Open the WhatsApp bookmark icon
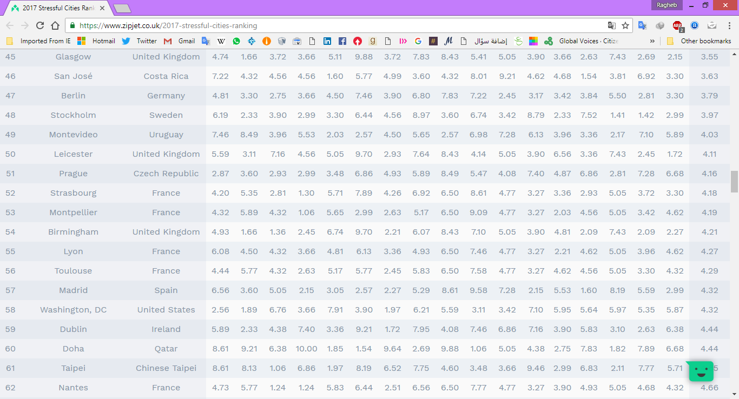This screenshot has width=739, height=399. pyautogui.click(x=236, y=41)
